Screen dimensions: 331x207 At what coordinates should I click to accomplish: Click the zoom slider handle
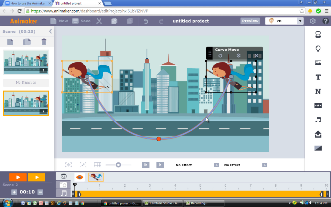point(118,165)
